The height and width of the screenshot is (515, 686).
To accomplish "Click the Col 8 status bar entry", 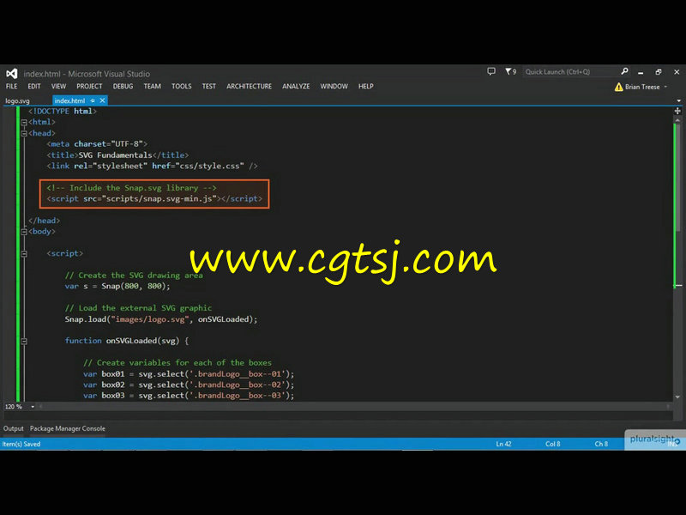I will (552, 444).
